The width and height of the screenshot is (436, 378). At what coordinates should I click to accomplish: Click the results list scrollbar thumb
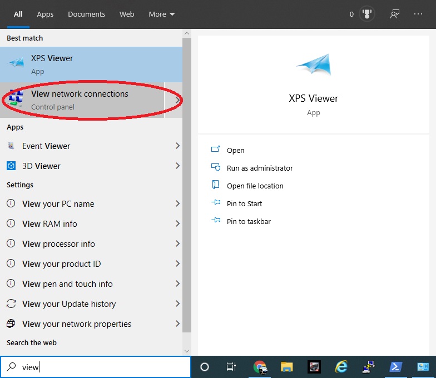[x=187, y=185]
